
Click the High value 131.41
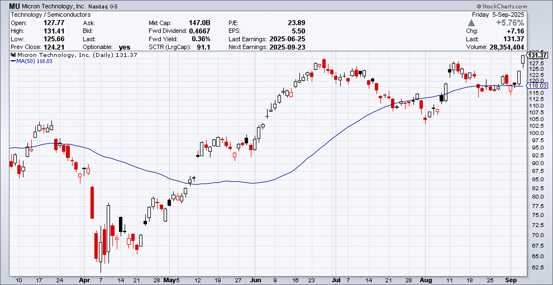[x=54, y=31]
